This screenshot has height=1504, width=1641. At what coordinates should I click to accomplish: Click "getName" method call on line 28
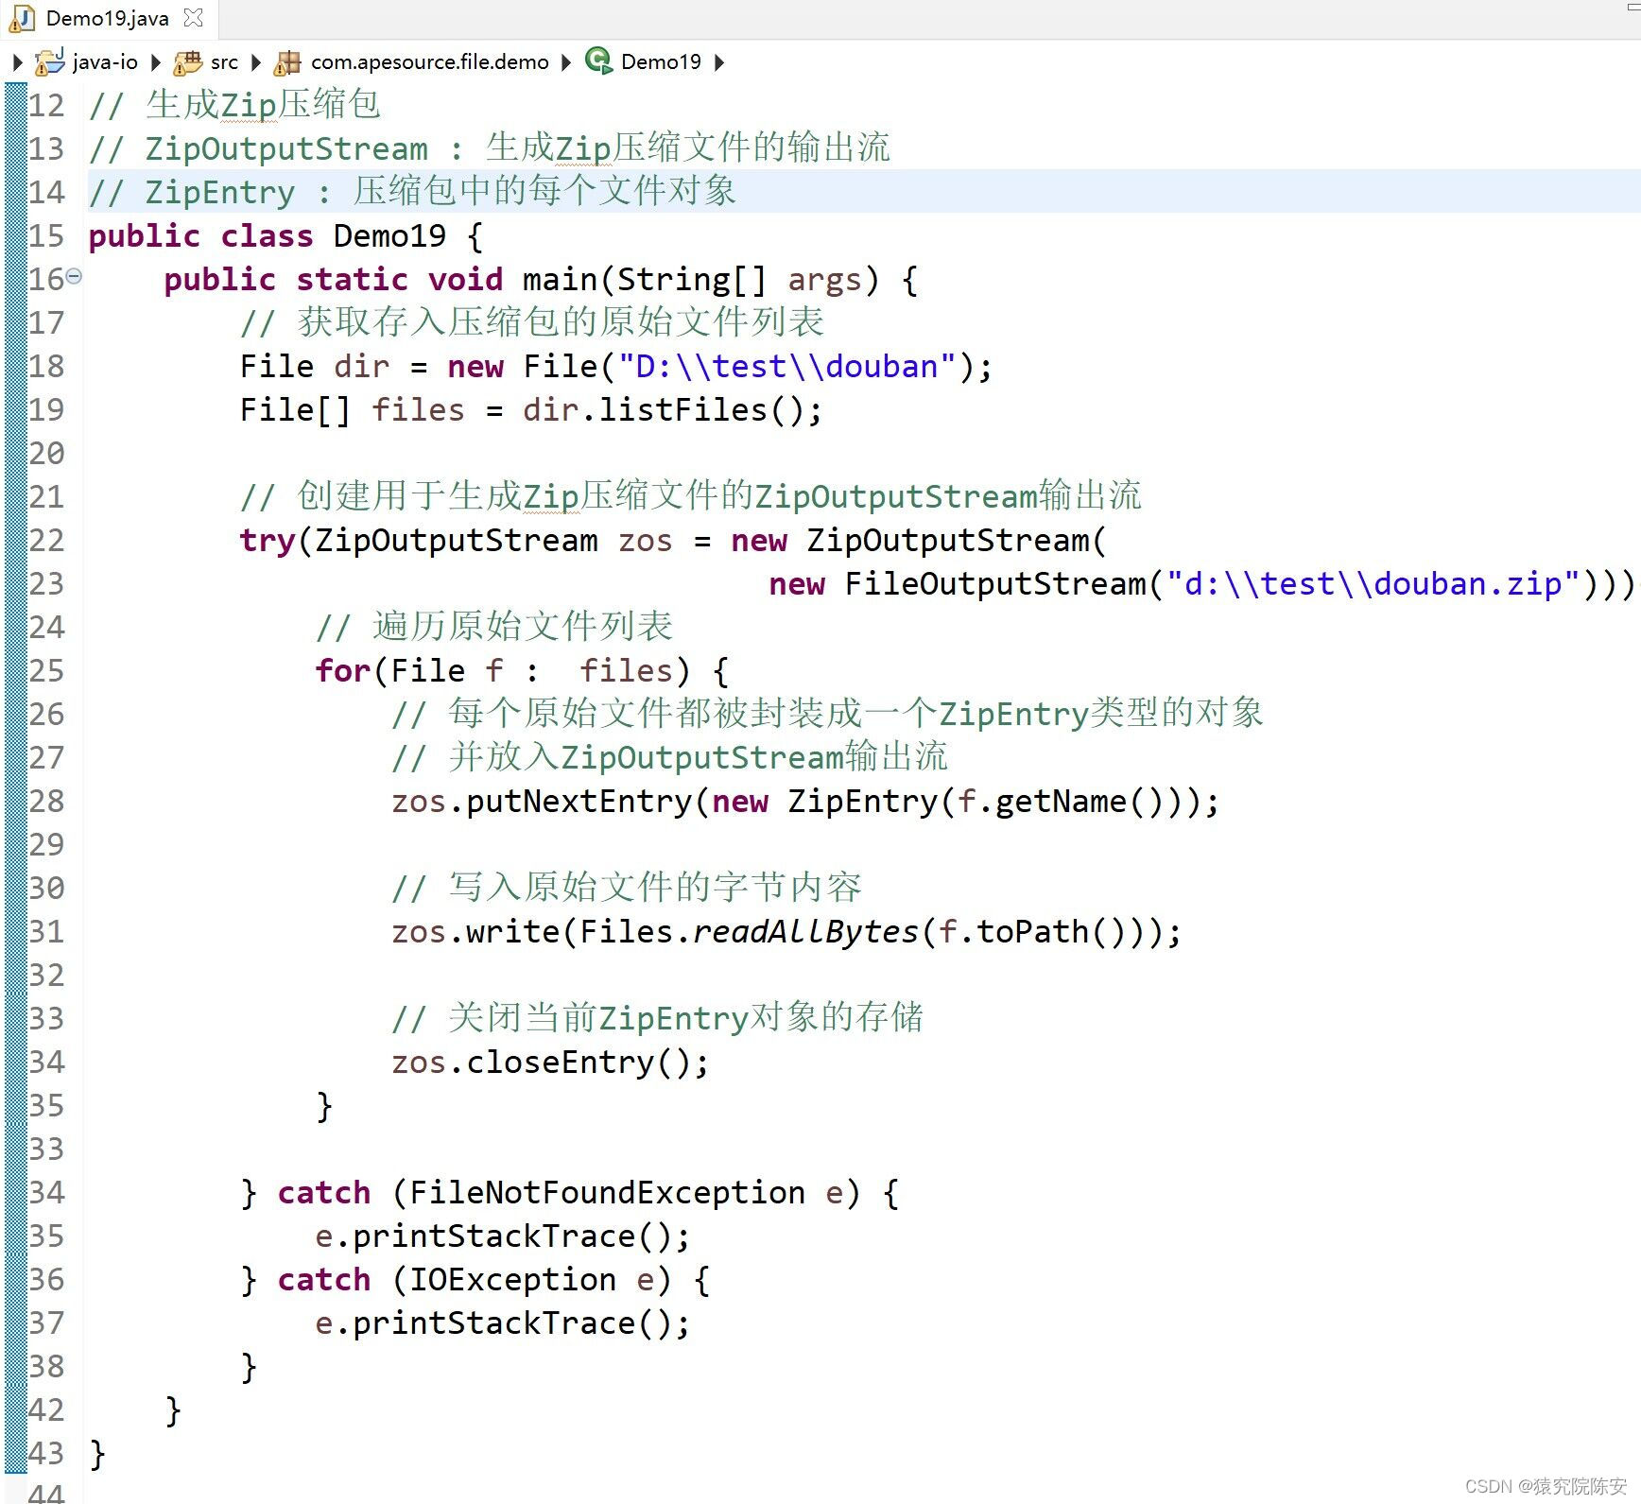(1061, 801)
